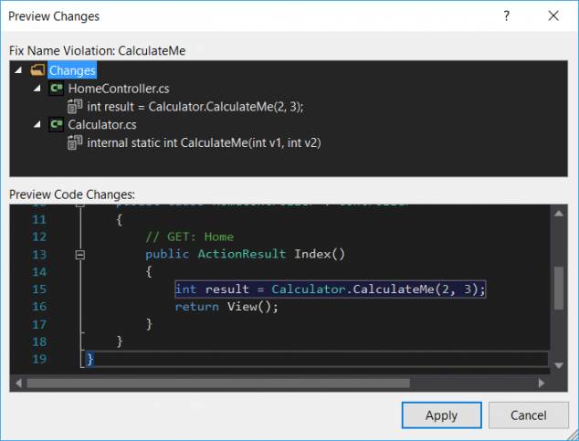579x441 pixels.
Task: Select the 'internal static int CalculateMe' change entry
Action: tap(204, 142)
